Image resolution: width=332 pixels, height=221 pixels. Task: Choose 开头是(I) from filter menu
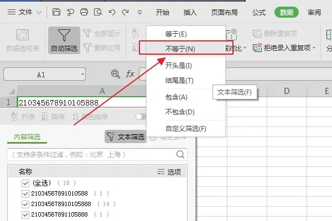186,66
